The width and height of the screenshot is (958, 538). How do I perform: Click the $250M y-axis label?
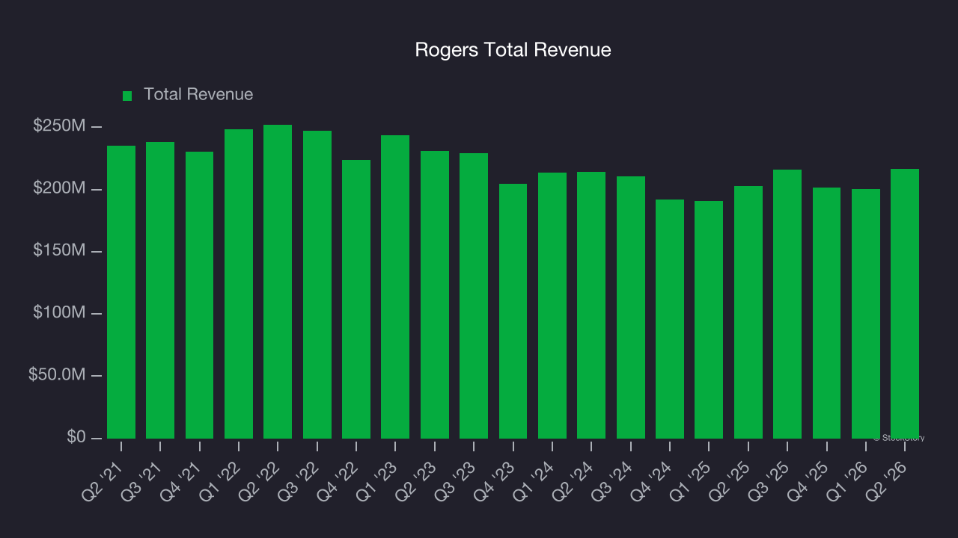(x=60, y=126)
